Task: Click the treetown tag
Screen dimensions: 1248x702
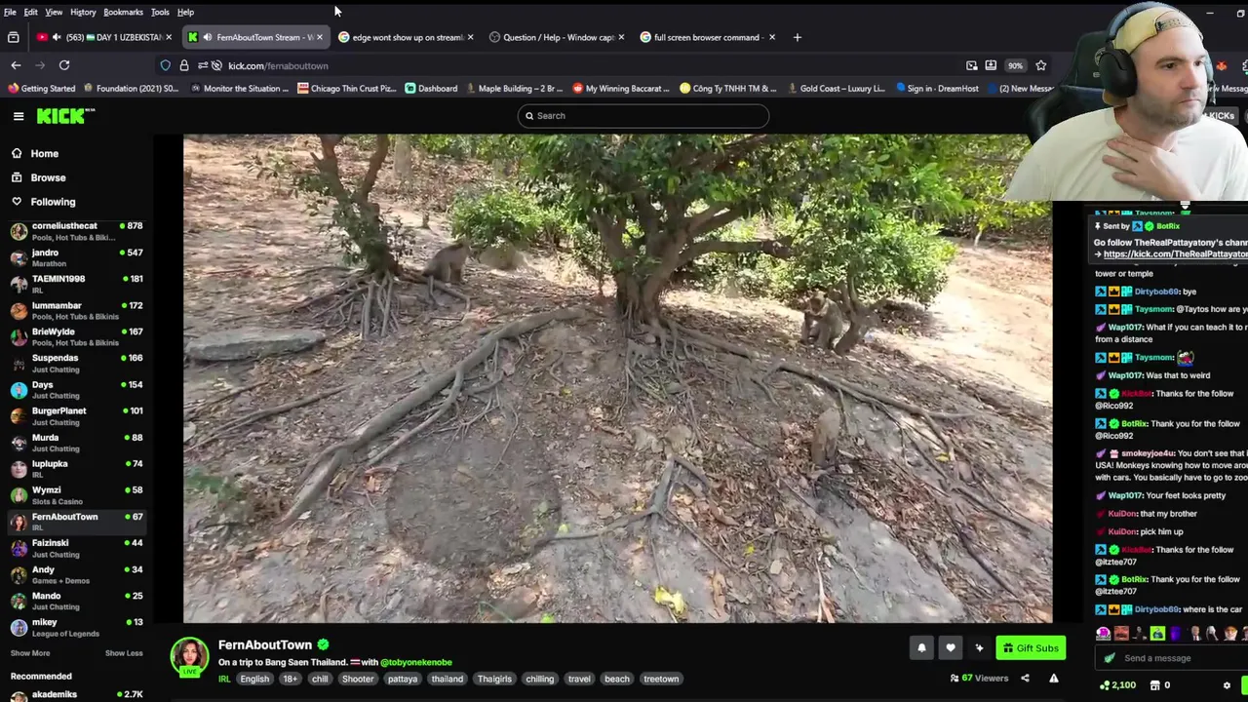Action: point(661,680)
